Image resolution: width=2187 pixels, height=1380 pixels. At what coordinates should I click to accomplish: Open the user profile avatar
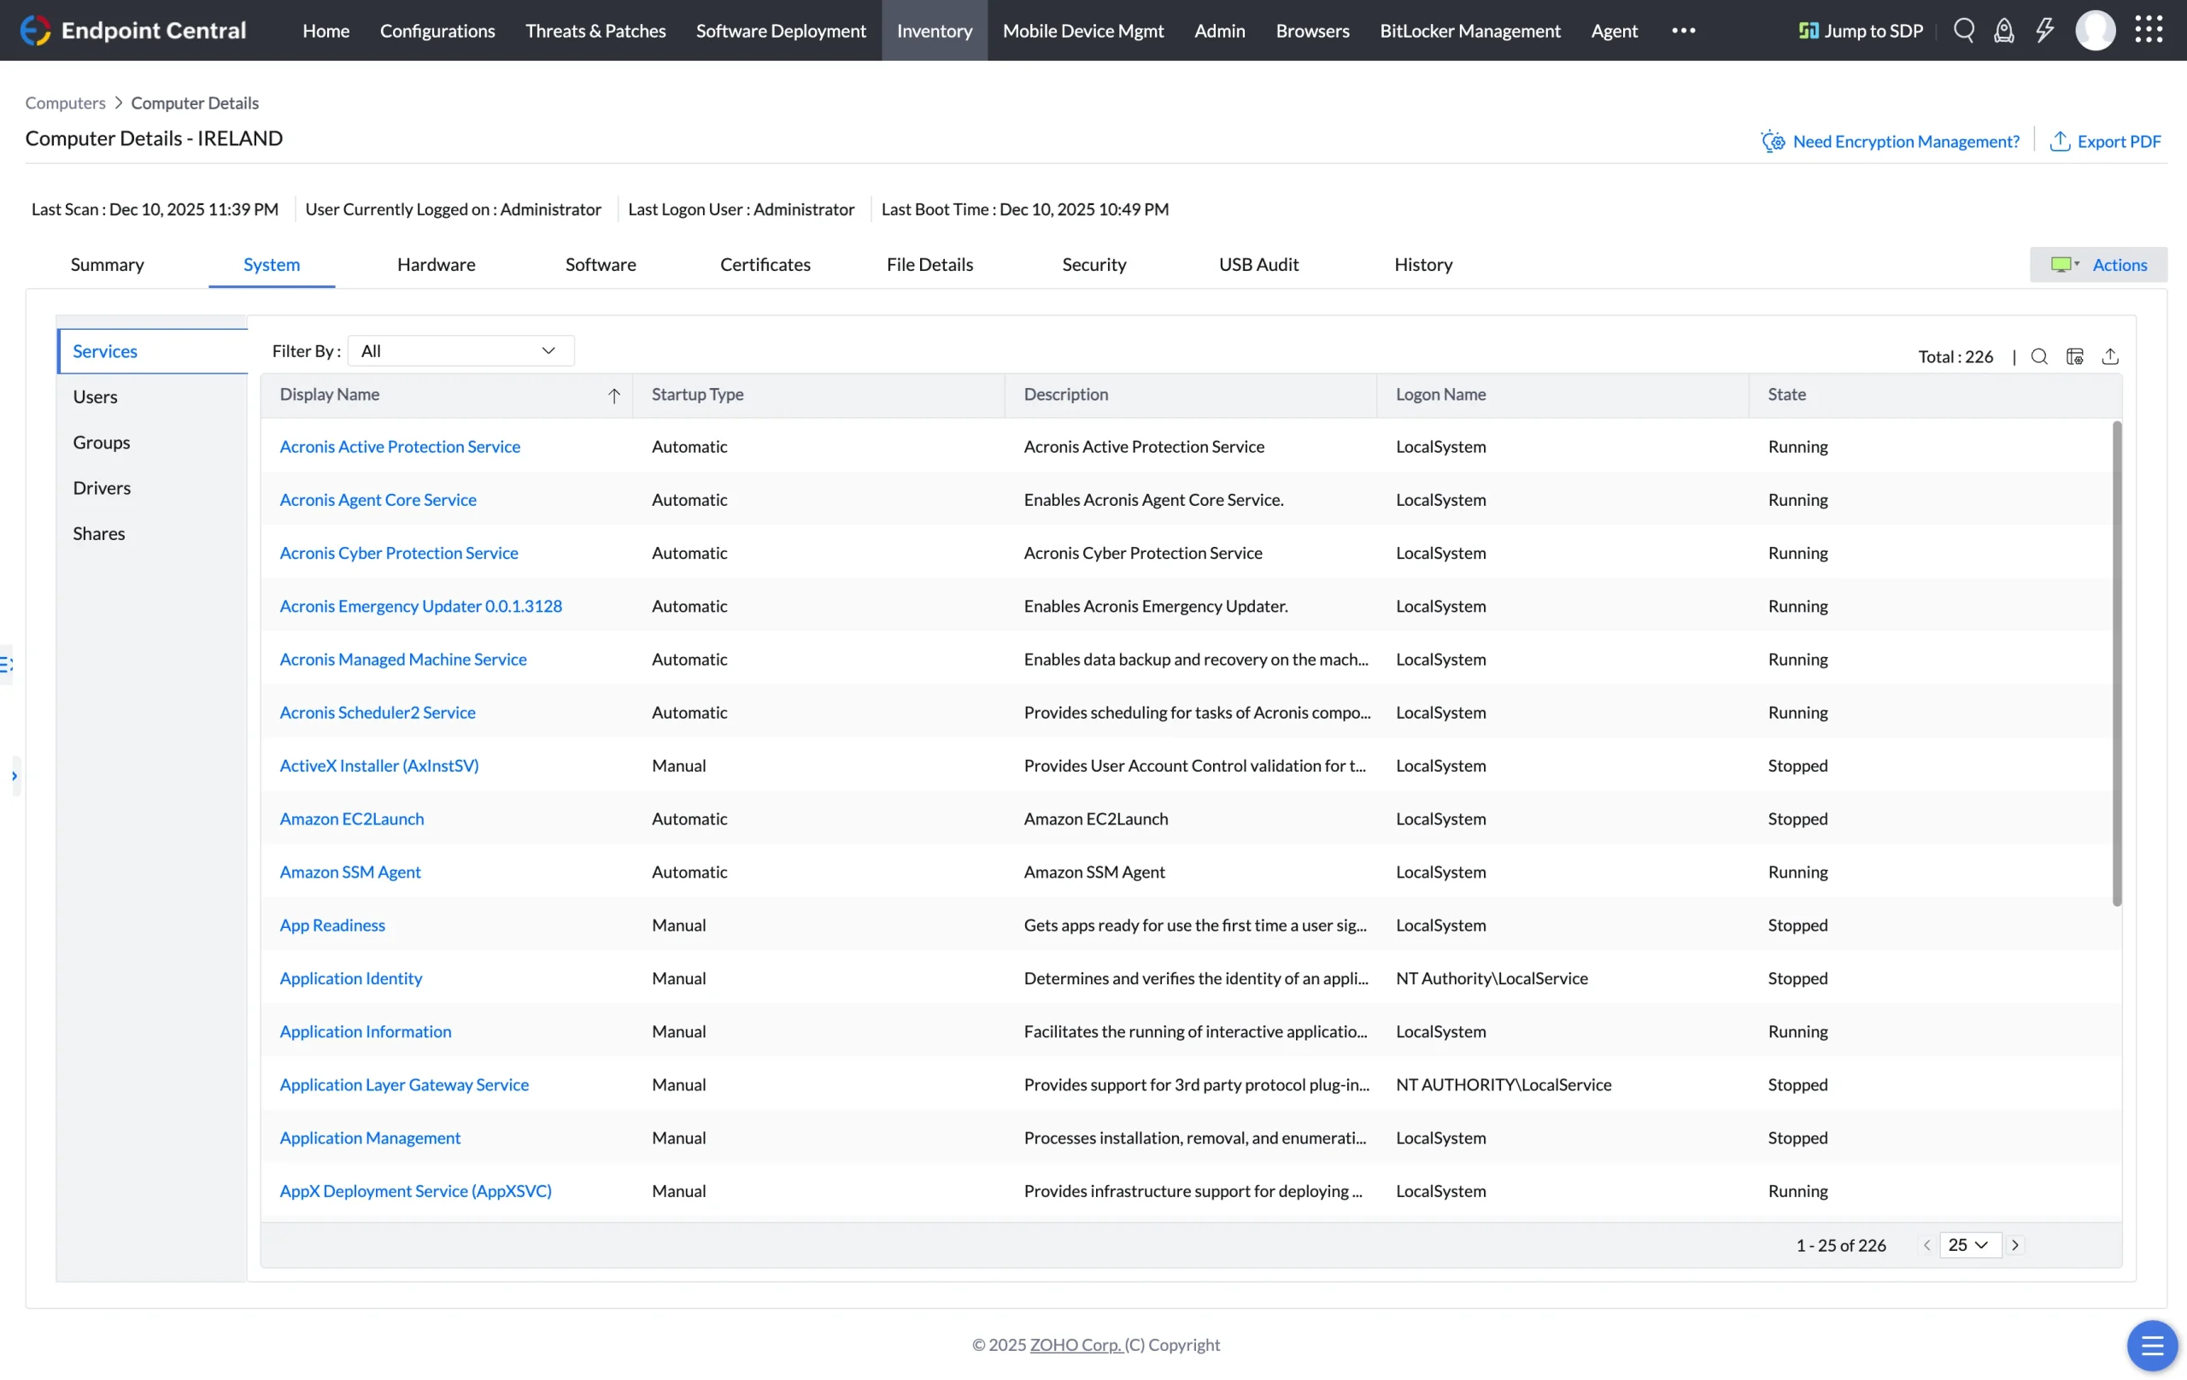click(x=2095, y=30)
